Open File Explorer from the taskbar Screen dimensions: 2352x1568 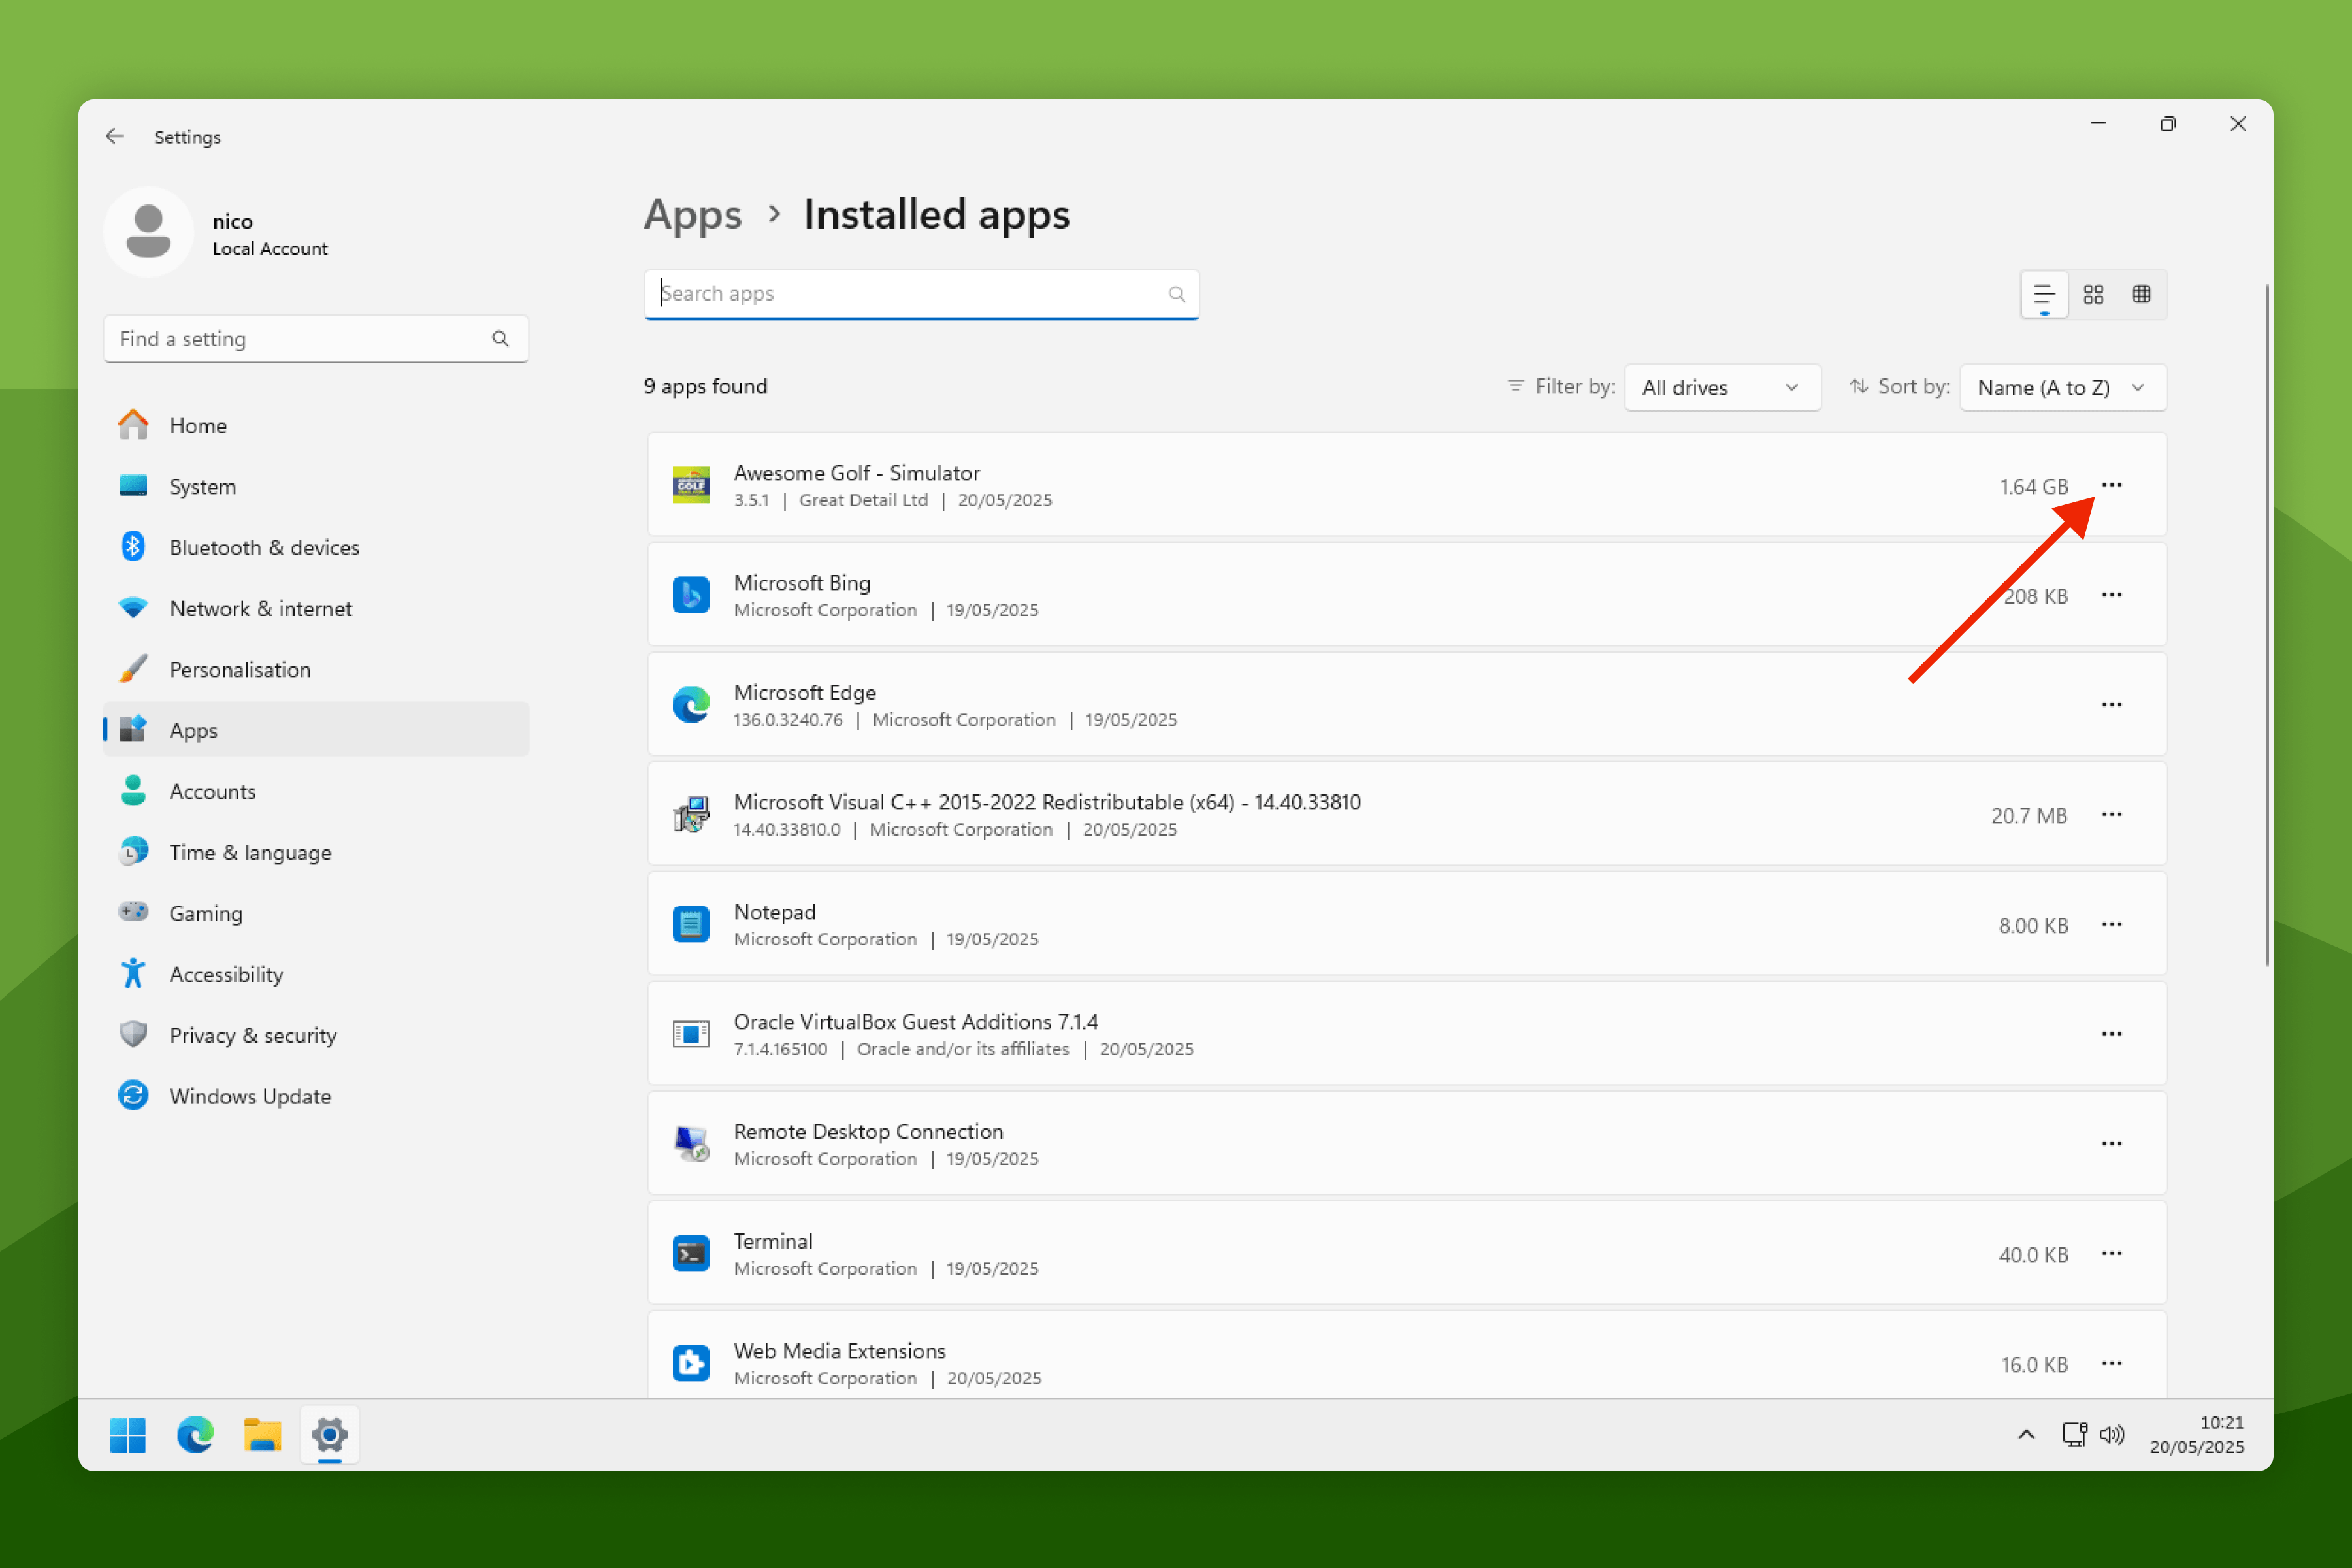click(262, 1435)
